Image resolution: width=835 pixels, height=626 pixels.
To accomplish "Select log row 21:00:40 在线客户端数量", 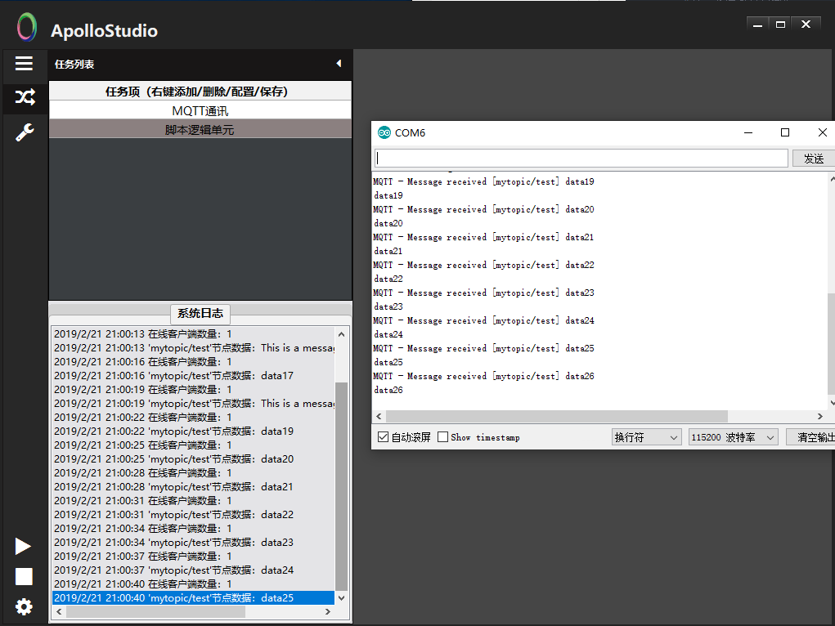I will [193, 584].
